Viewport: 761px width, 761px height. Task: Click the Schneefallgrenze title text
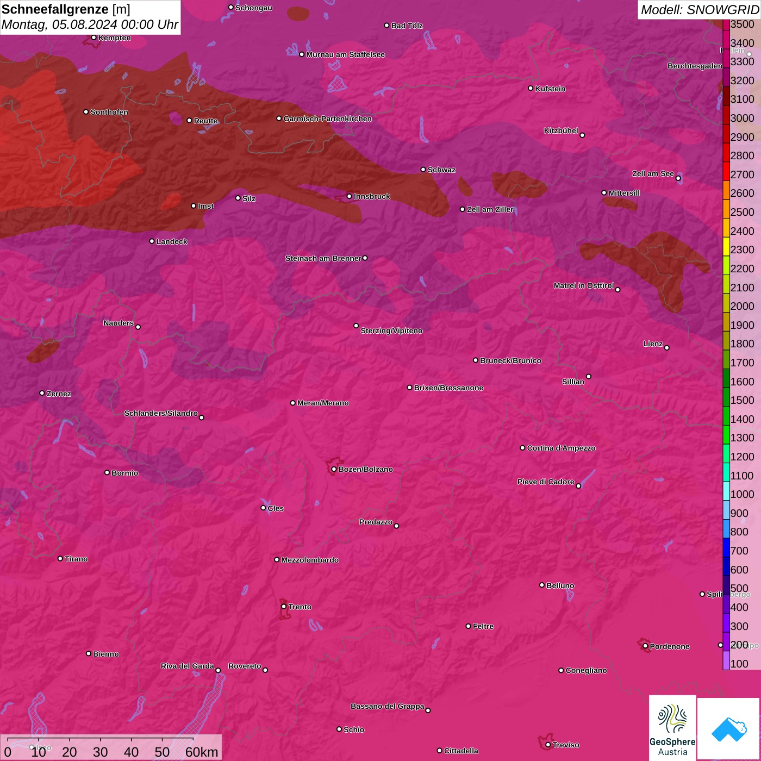click(55, 9)
